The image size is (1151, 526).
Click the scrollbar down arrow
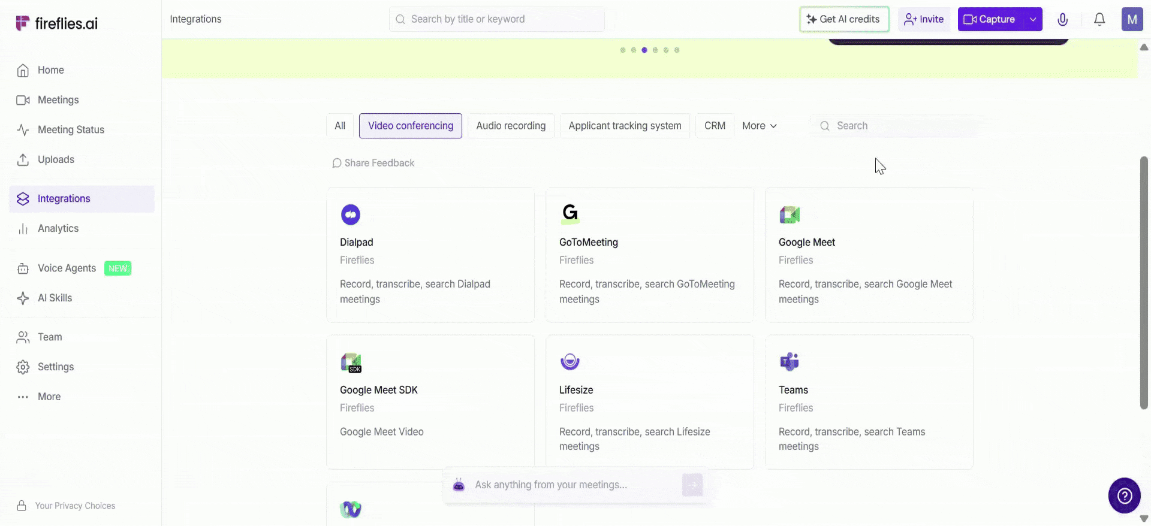(1144, 519)
